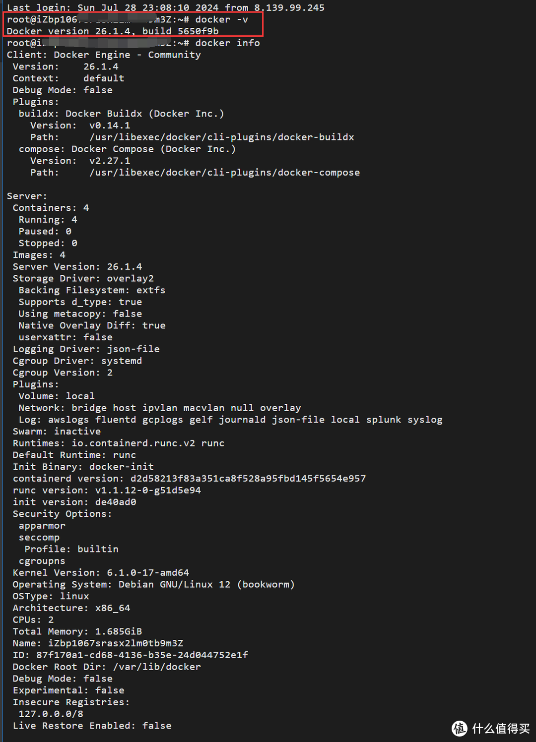
Task: Click the Total Memory 1.685GiB line
Action: (x=77, y=632)
